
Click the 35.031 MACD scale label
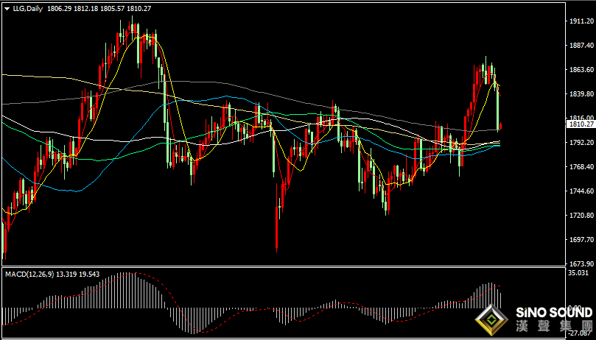click(x=578, y=273)
